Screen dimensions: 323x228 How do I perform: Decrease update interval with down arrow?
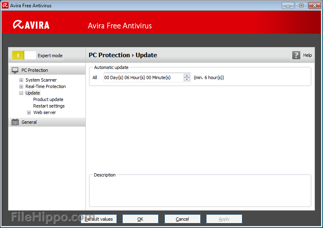point(187,79)
